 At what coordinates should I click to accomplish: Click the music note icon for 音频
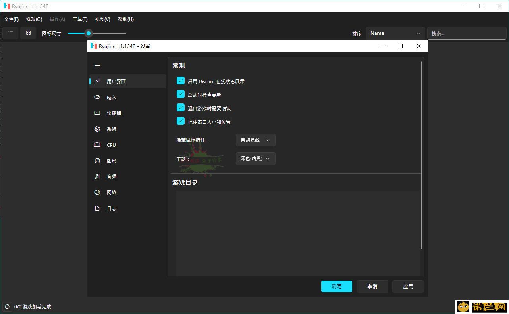coord(97,176)
